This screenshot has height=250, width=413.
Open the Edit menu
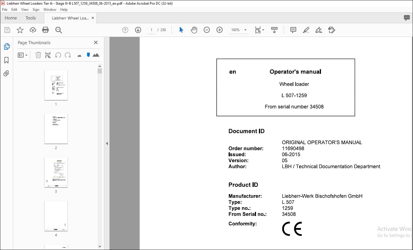coord(14,10)
